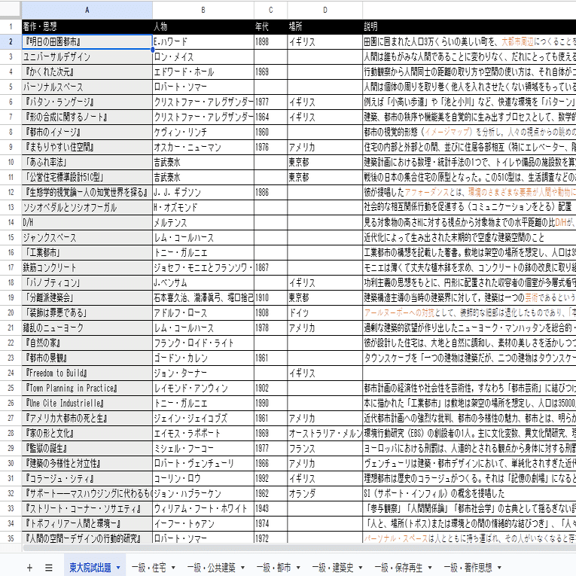This screenshot has height=576, width=576.
Task: Select cell 『明日の田園都市』
Action: (x=87, y=42)
